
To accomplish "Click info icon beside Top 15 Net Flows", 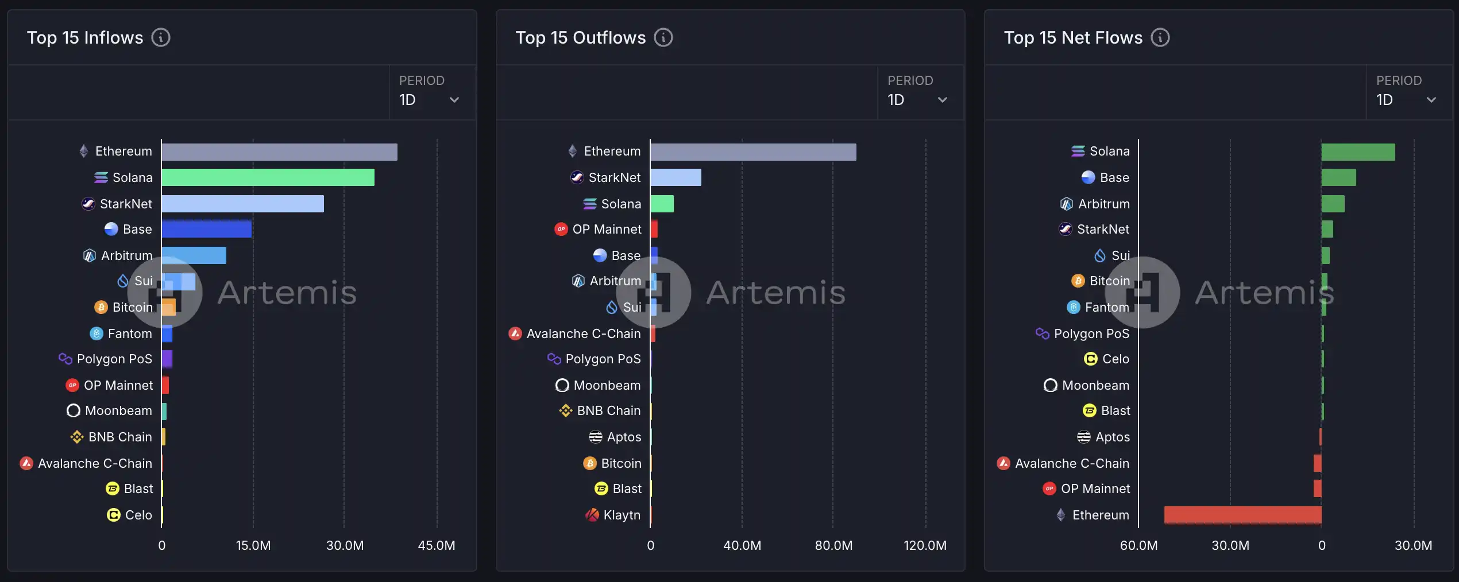I will click(1160, 38).
